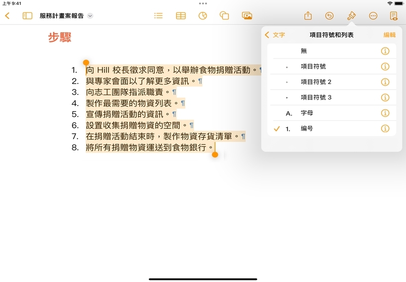The image size is (406, 282).
Task: Insert a chart from toolbar
Action: pyautogui.click(x=203, y=16)
